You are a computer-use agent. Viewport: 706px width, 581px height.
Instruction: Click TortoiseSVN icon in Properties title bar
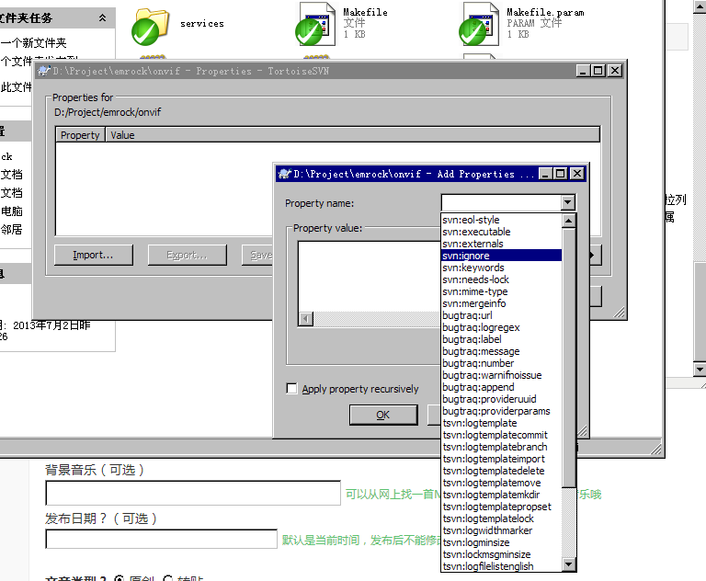44,71
